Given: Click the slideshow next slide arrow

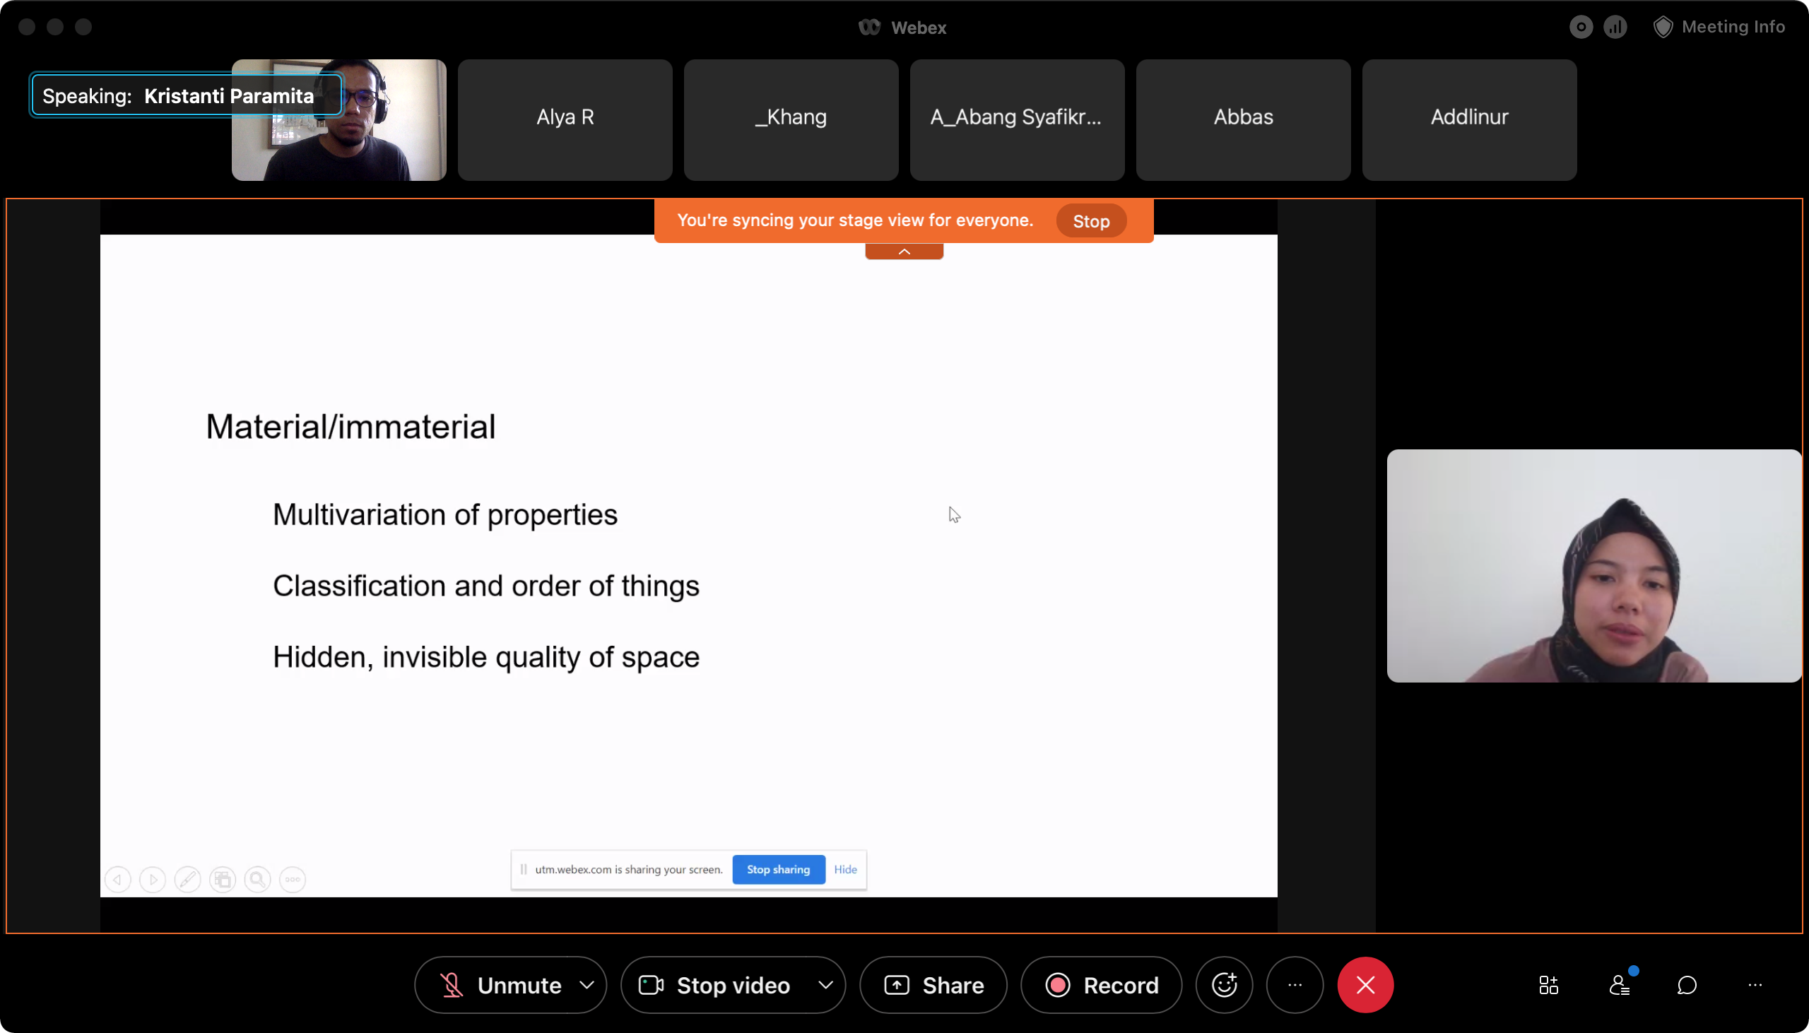Looking at the screenshot, I should [153, 880].
